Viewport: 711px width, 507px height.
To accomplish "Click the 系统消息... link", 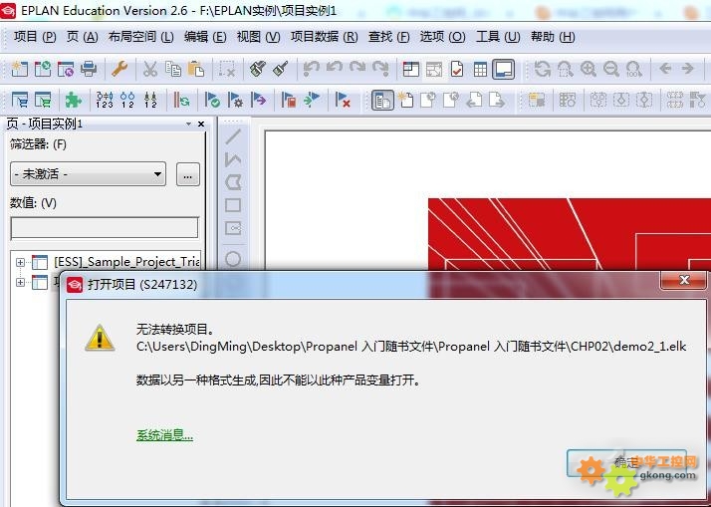I will pyautogui.click(x=164, y=434).
